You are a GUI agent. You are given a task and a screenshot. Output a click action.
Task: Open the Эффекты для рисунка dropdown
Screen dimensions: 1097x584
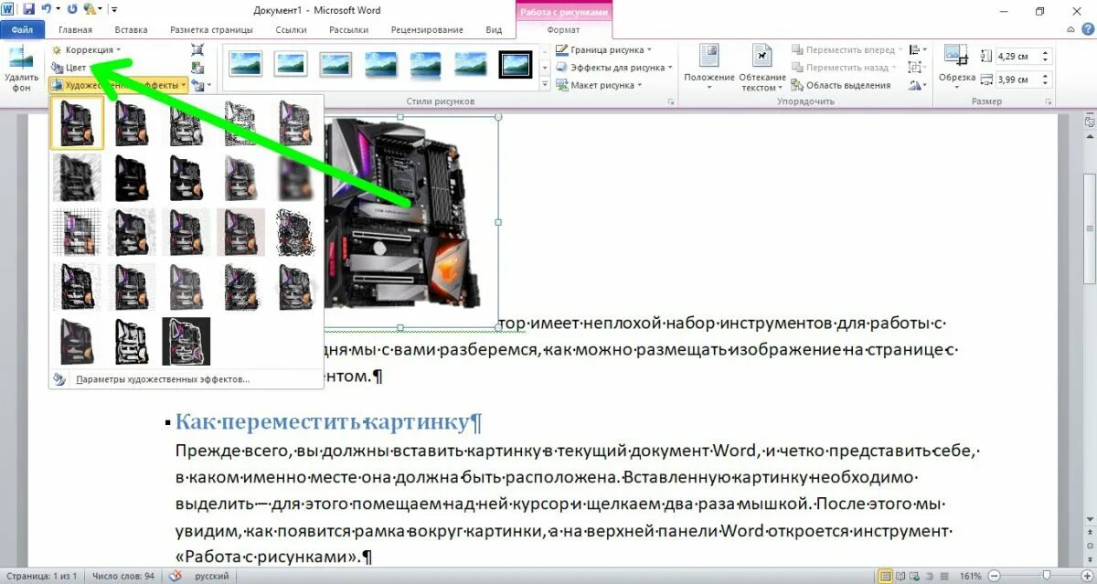pos(614,68)
